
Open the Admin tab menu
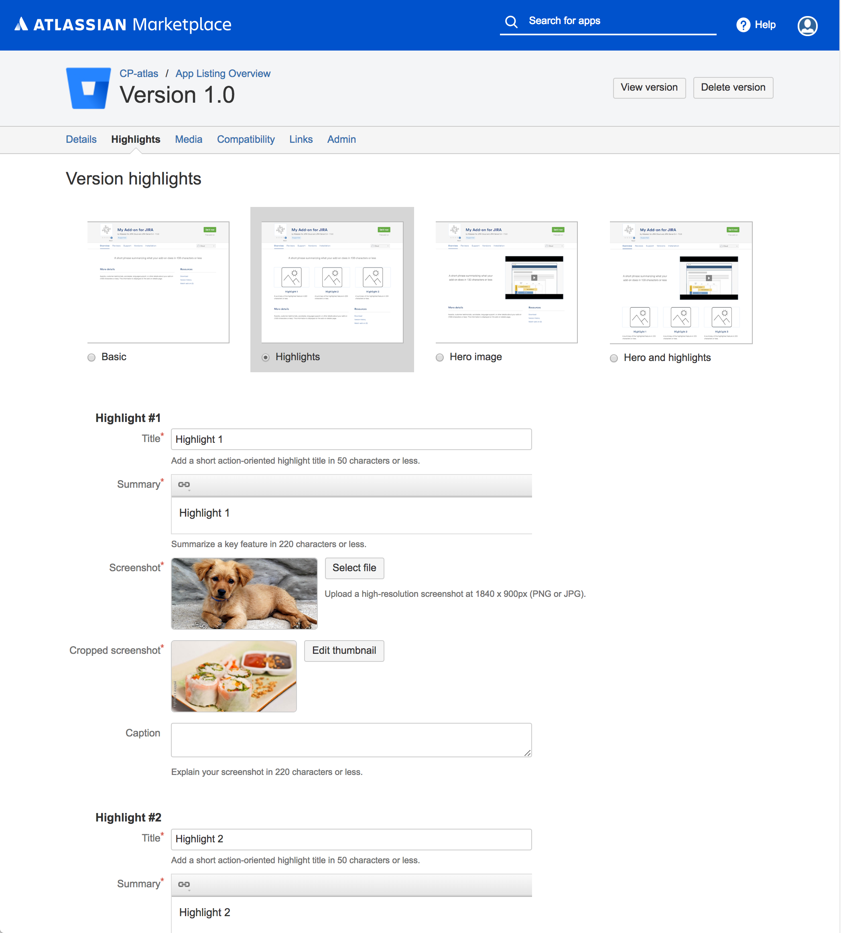click(x=341, y=140)
